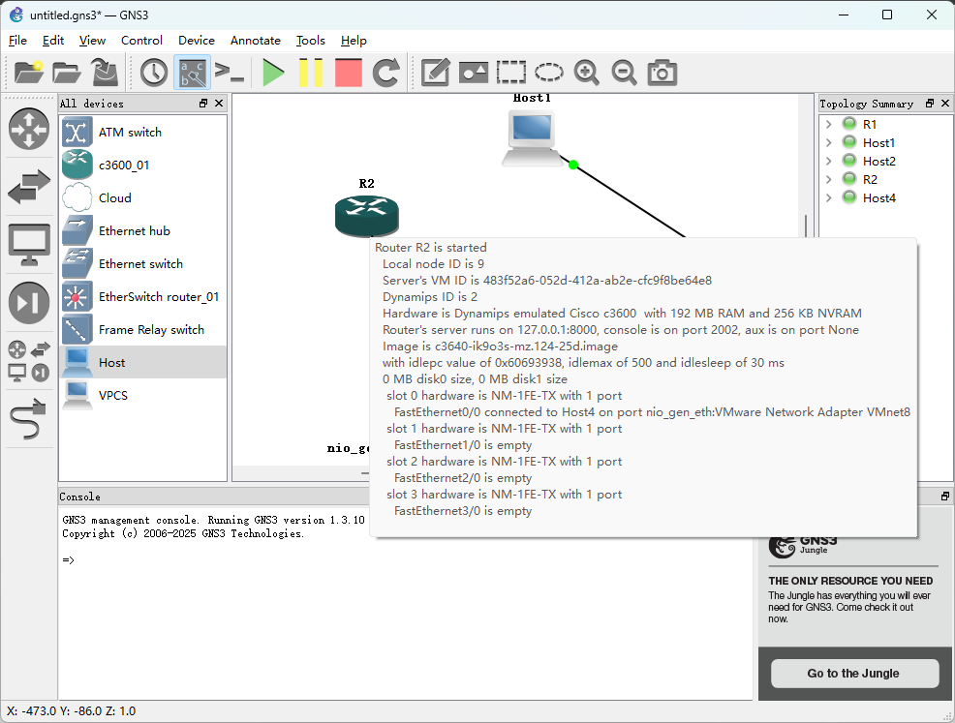
Task: Browse switches in the left sidebar
Action: [29, 186]
